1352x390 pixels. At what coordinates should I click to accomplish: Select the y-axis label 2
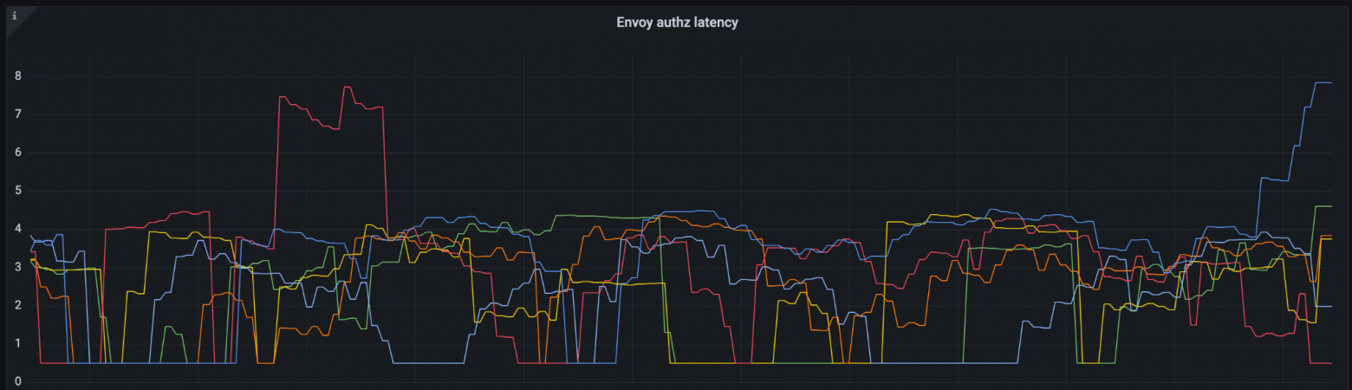pyautogui.click(x=17, y=305)
